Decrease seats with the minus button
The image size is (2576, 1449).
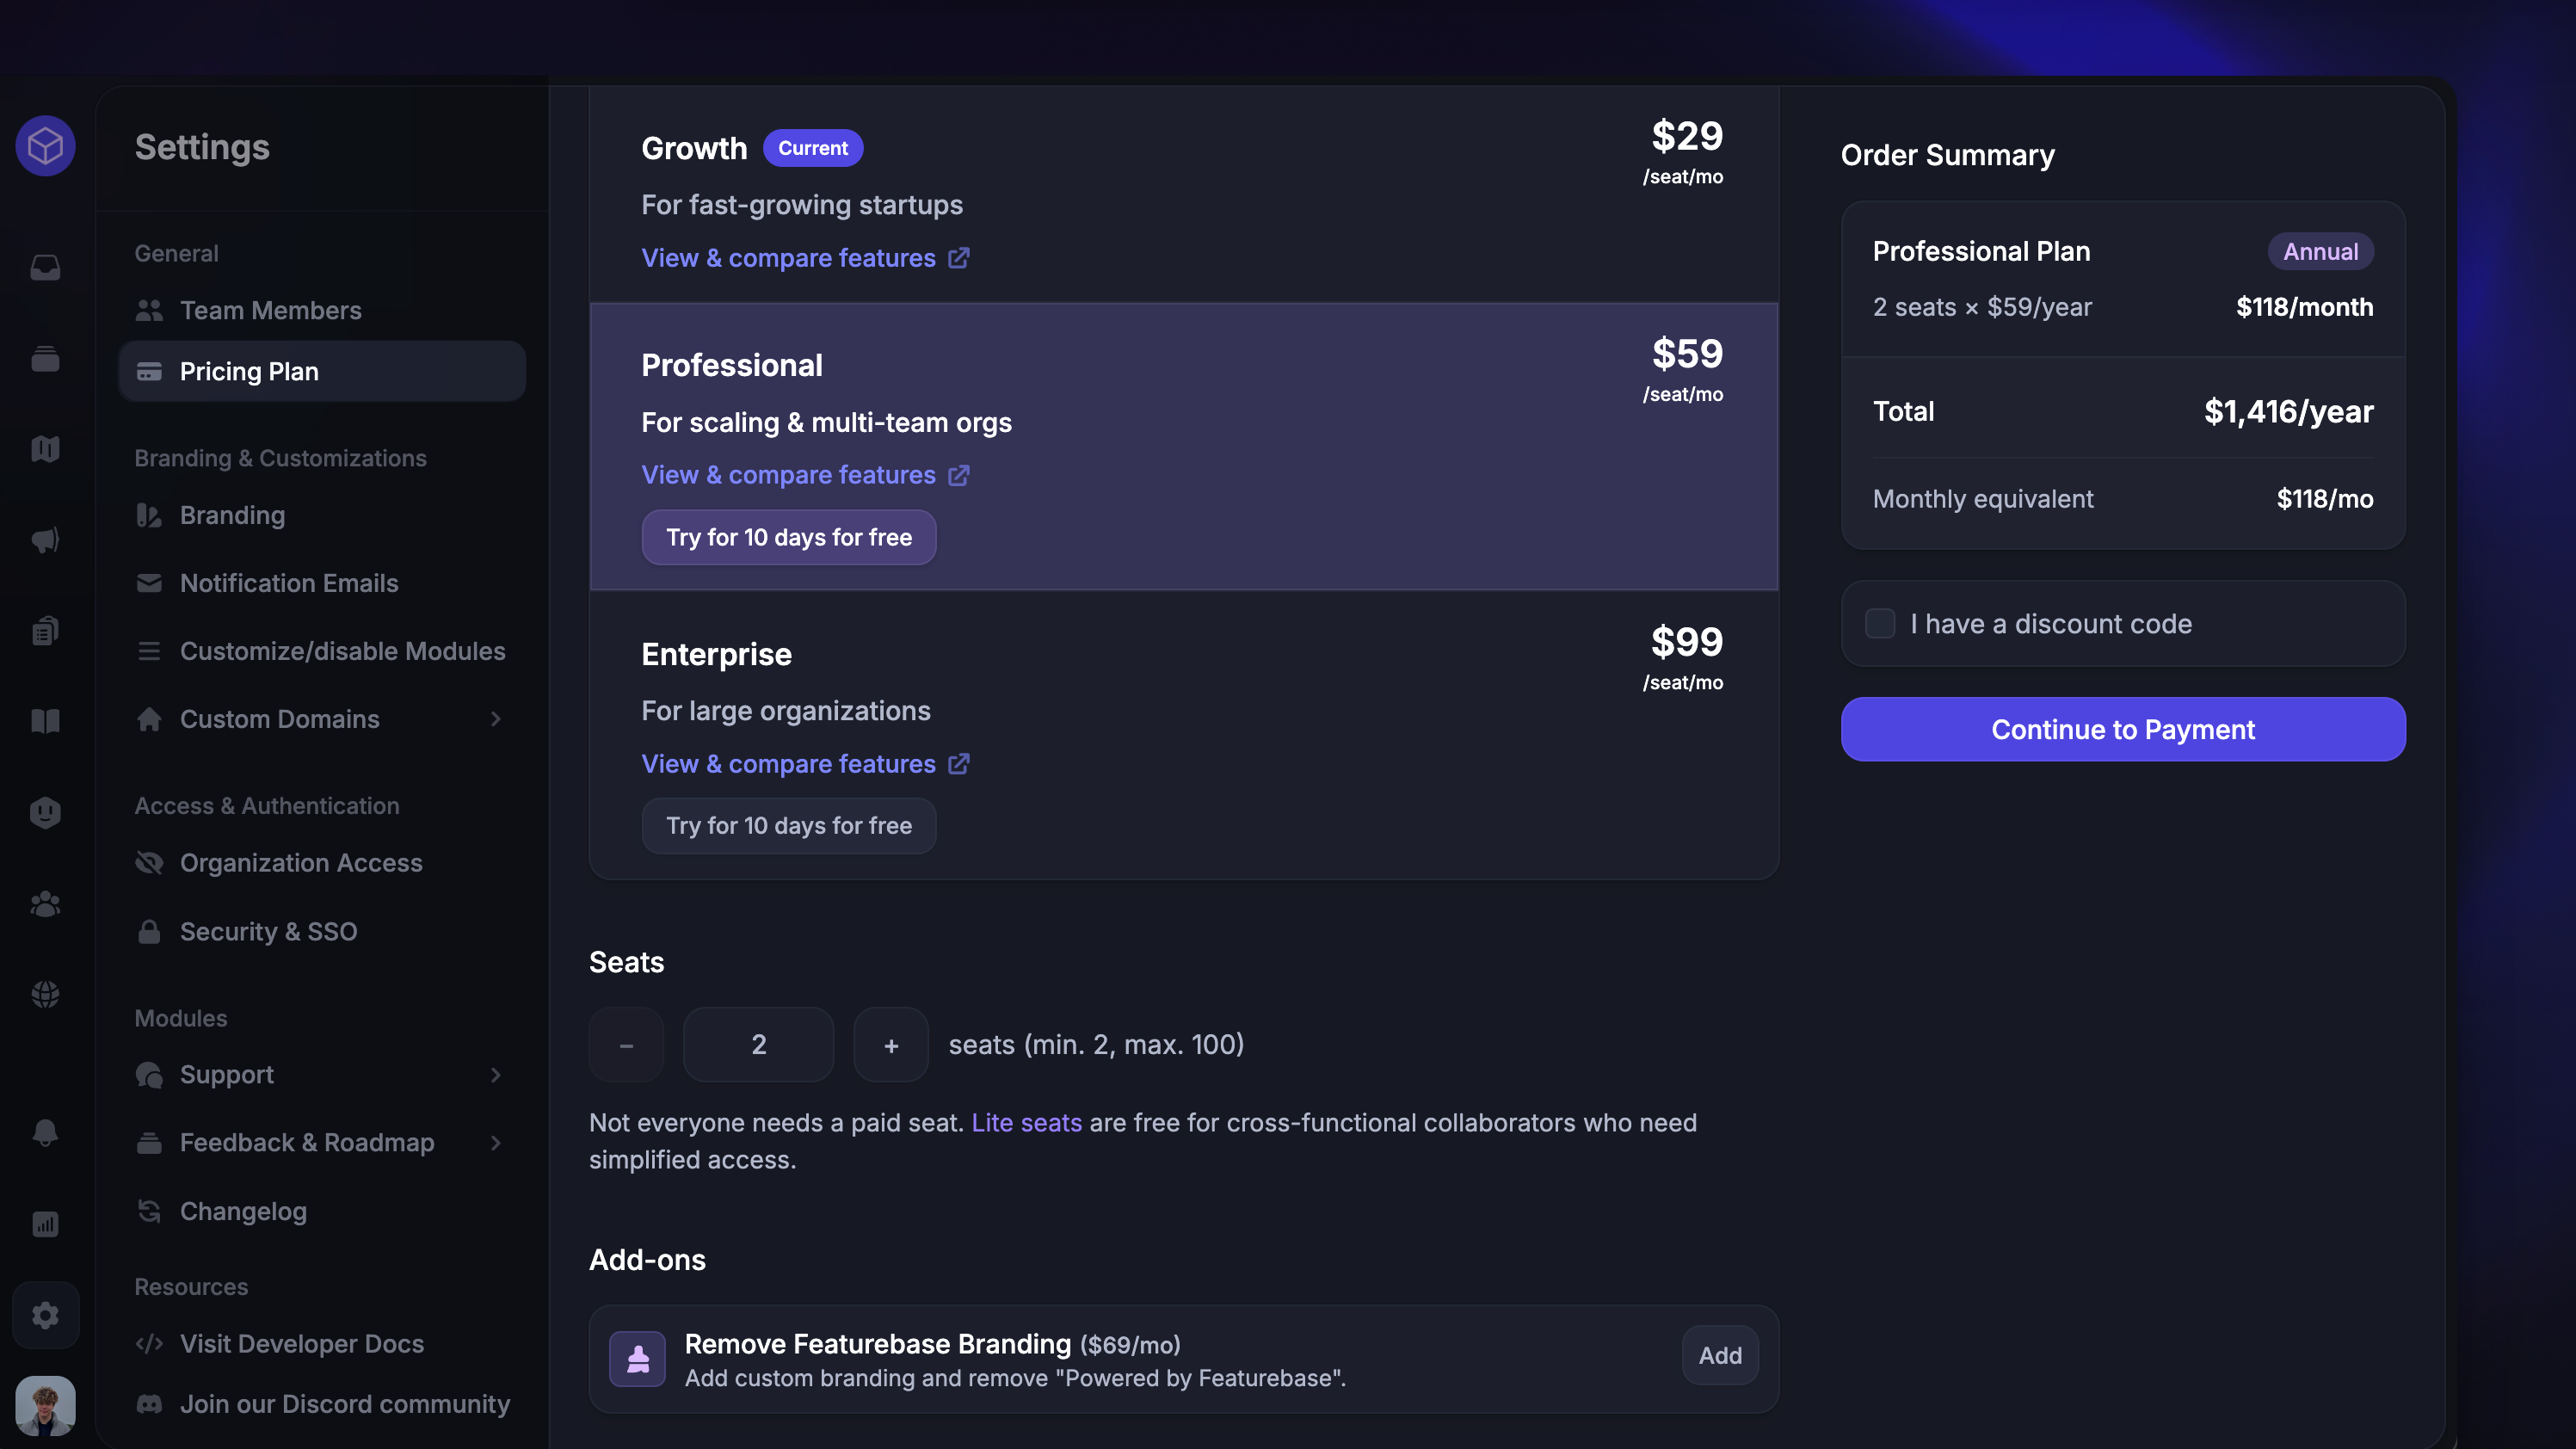point(626,1045)
